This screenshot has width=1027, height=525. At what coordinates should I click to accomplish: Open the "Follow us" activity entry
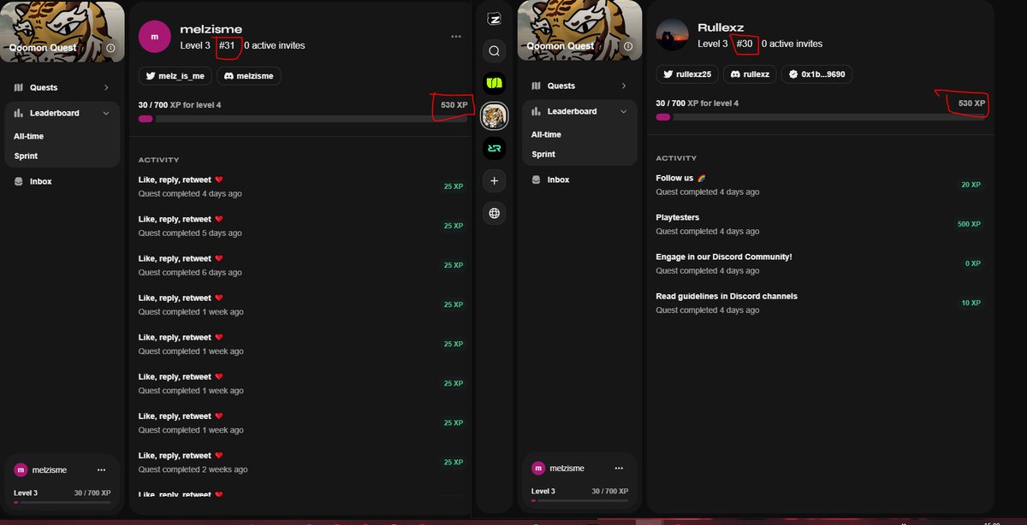pos(820,185)
